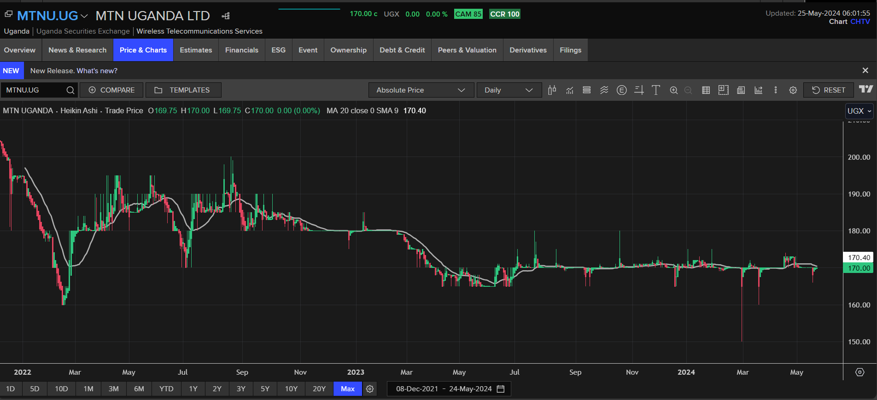Click the CHTV chart link
The height and width of the screenshot is (400, 877).
tap(860, 22)
